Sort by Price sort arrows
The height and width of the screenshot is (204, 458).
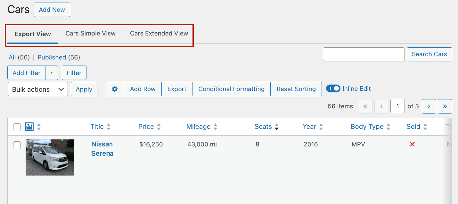[159, 127]
